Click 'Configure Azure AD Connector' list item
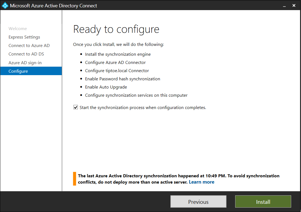The width and height of the screenshot is (301, 212). coord(115,62)
